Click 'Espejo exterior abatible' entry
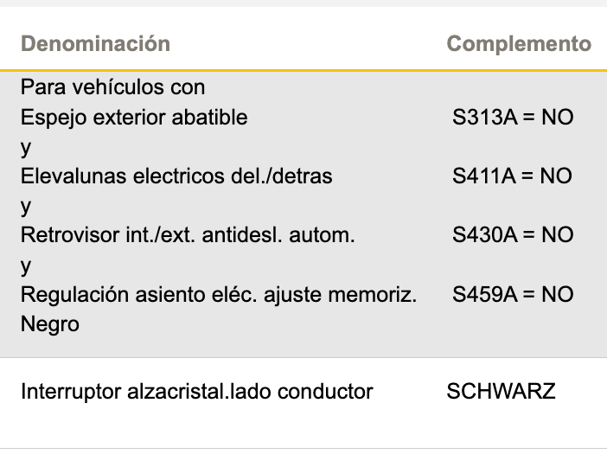This screenshot has width=607, height=467. point(134,117)
